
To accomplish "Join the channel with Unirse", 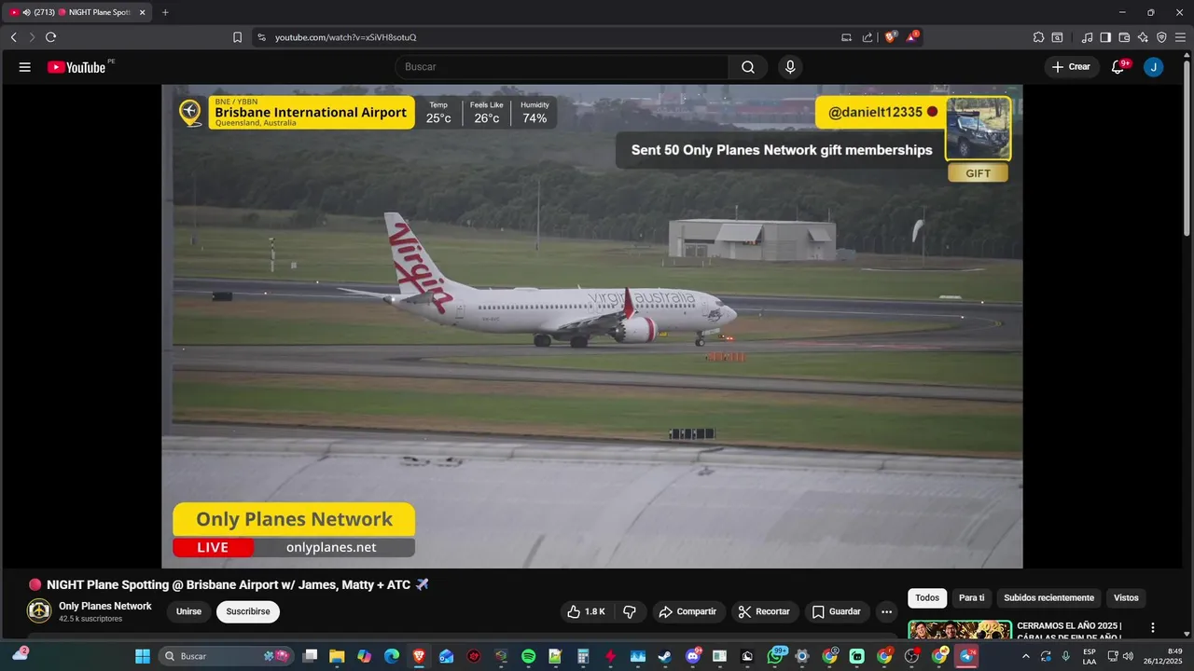I will pos(188,612).
